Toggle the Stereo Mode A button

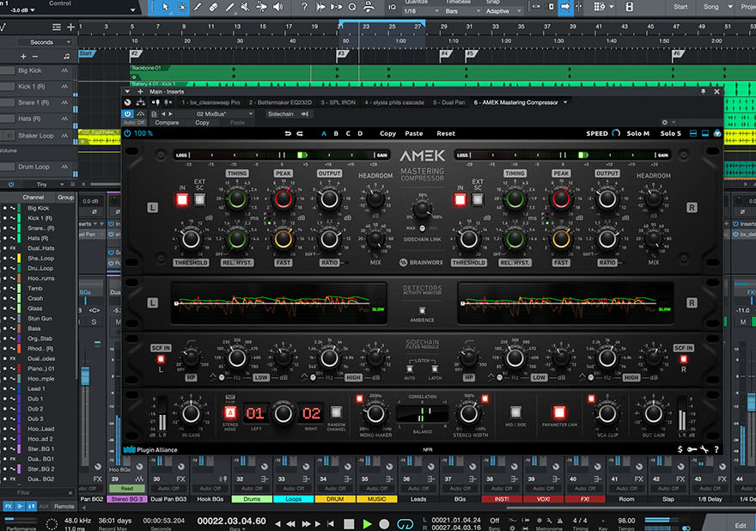pos(230,412)
